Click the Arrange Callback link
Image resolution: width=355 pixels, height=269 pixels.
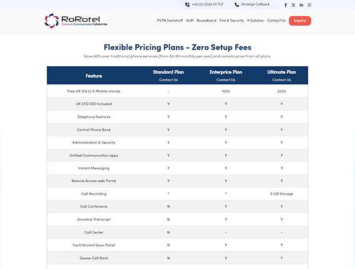pyautogui.click(x=255, y=4)
